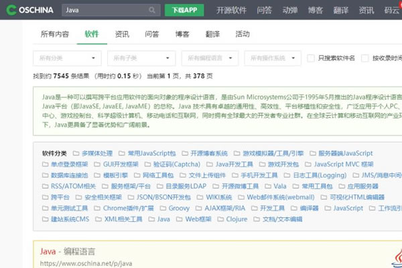
Task: Click the folder icon beside 模板引擎
Action: click(x=97, y=175)
